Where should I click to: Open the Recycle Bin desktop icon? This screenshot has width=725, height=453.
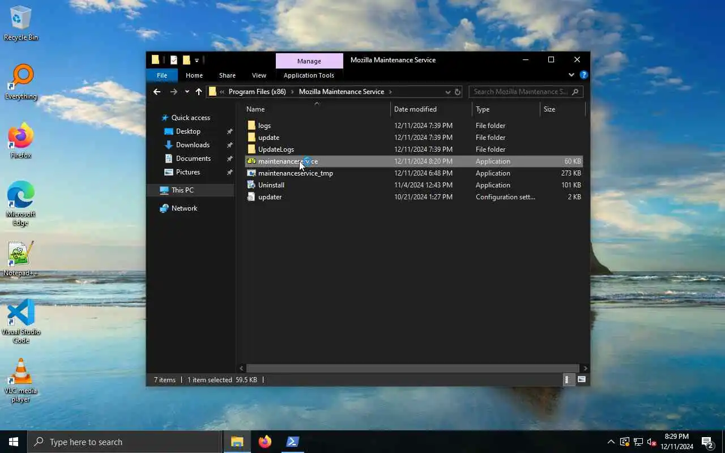[21, 24]
